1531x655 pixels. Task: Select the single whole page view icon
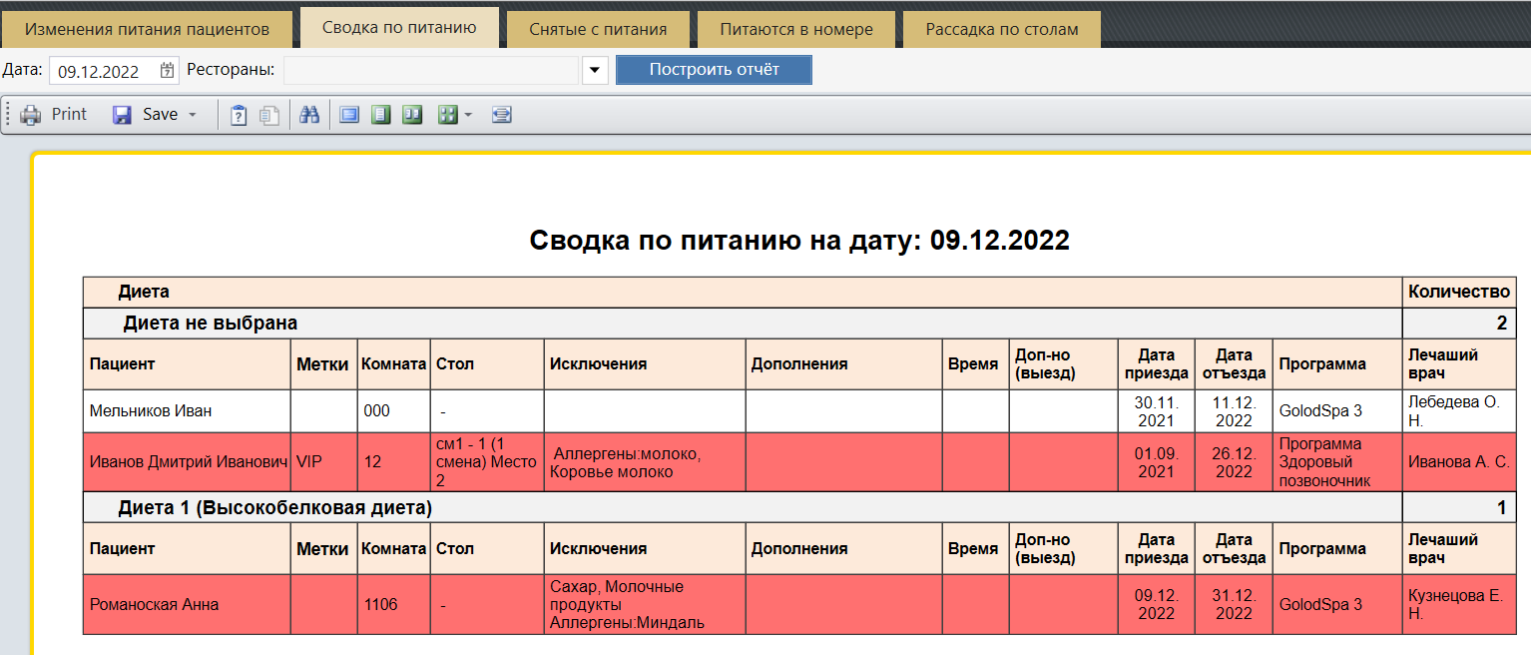(x=380, y=115)
